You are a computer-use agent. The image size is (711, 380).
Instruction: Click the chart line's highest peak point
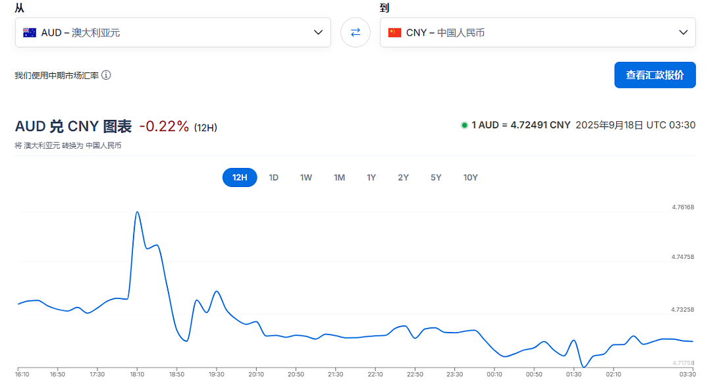137,212
